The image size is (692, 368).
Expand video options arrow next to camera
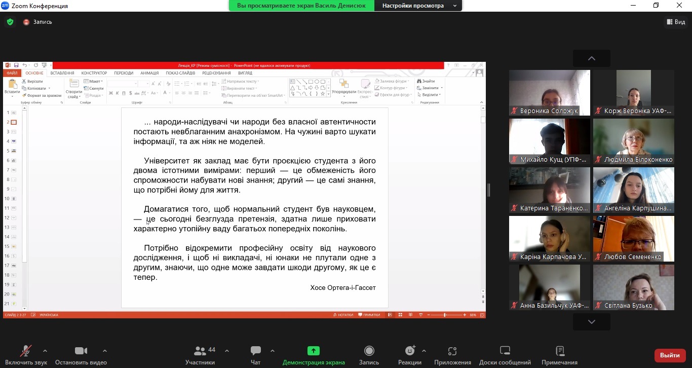pos(105,351)
